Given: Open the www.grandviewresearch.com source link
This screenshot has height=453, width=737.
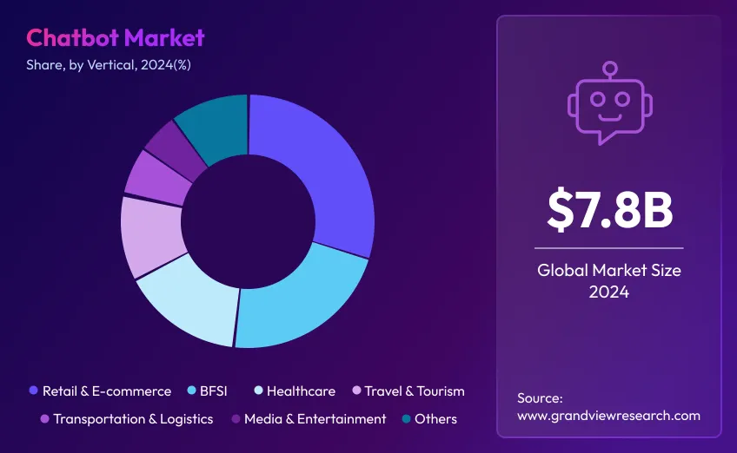Looking at the screenshot, I should coord(608,416).
